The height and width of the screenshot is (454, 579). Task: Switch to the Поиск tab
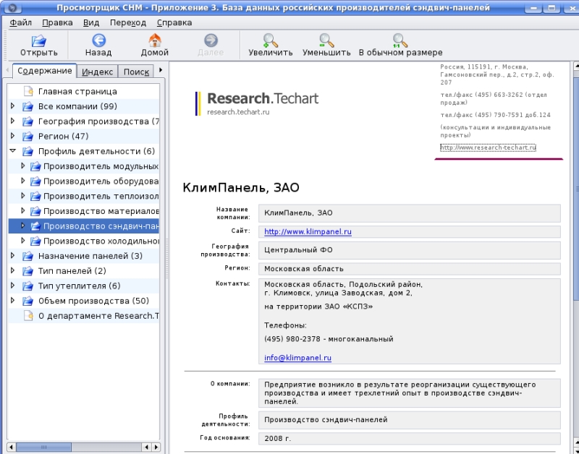coord(136,72)
